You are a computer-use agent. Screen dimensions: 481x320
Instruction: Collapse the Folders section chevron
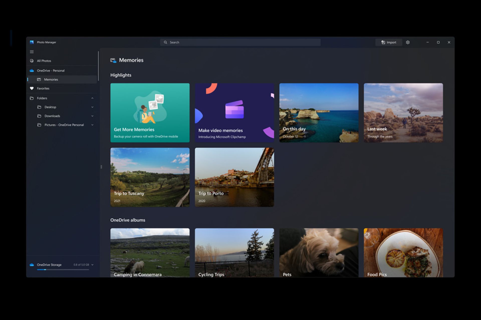click(92, 98)
